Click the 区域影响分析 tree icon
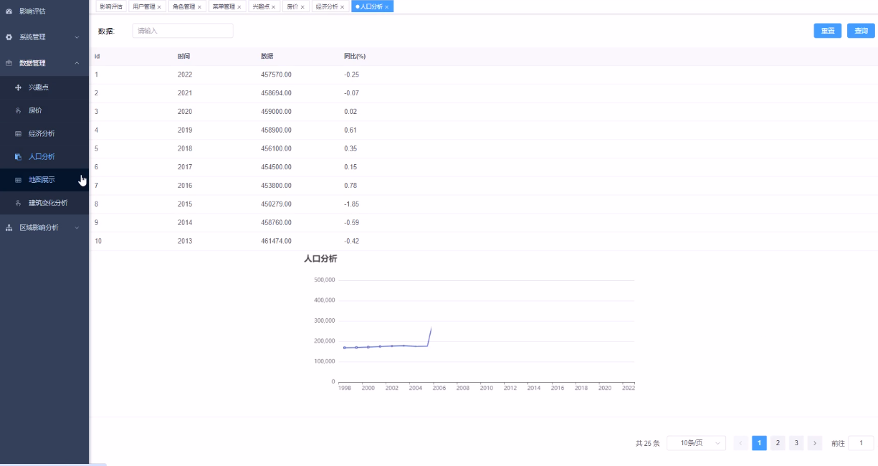 [x=9, y=228]
